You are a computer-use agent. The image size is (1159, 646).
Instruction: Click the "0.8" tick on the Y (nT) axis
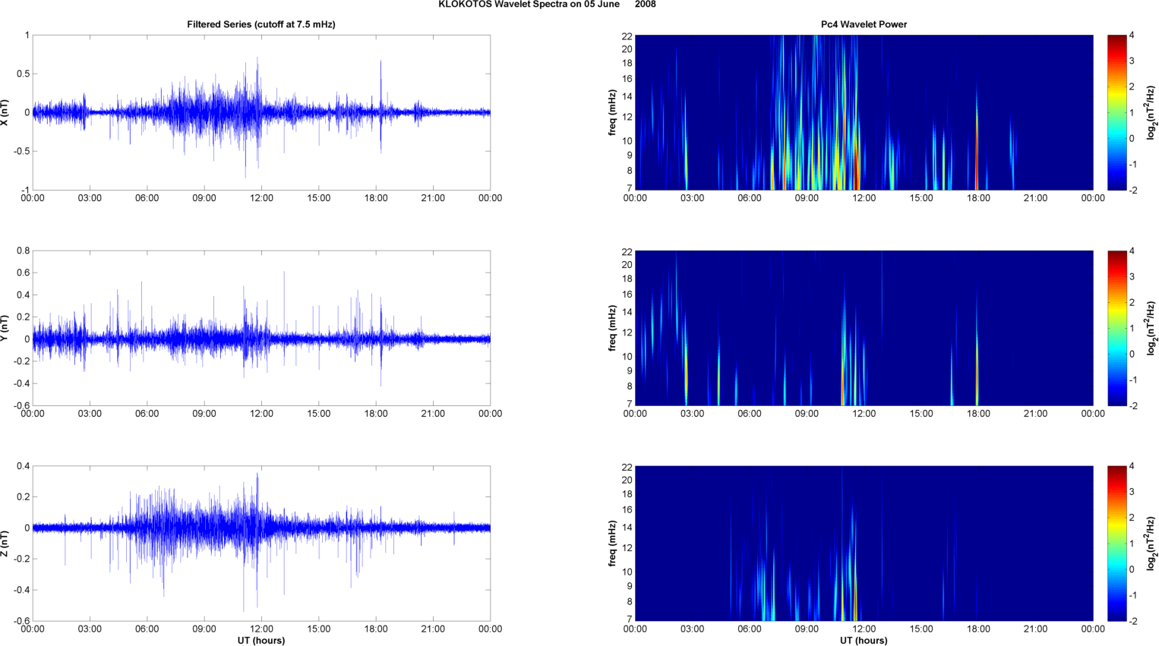pos(23,251)
